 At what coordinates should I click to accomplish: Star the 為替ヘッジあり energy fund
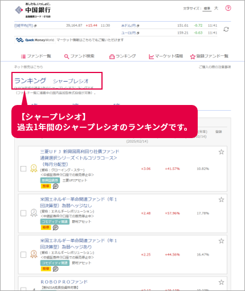coord(221,241)
